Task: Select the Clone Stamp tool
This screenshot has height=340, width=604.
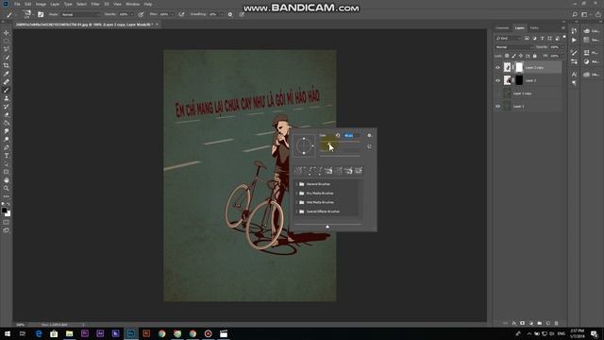Action: (x=7, y=98)
